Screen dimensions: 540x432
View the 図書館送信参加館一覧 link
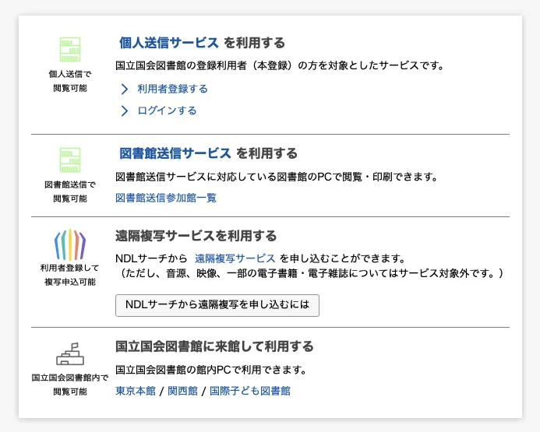[x=166, y=198]
